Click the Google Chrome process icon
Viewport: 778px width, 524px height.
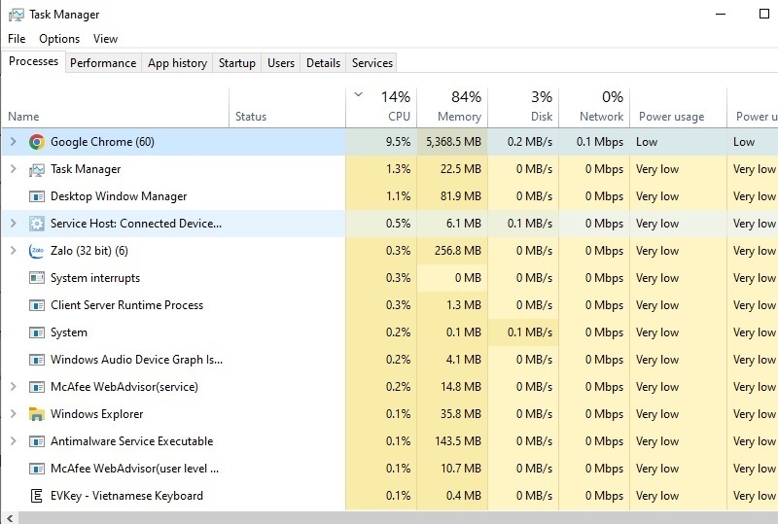click(37, 142)
